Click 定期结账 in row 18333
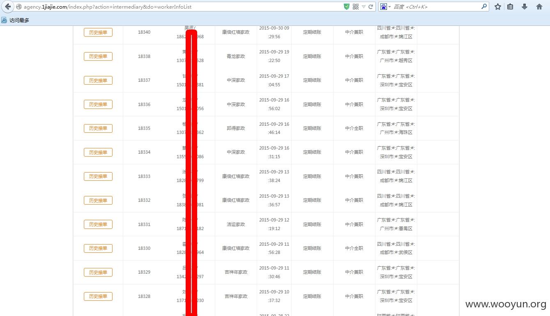The image size is (550, 316). 312,176
